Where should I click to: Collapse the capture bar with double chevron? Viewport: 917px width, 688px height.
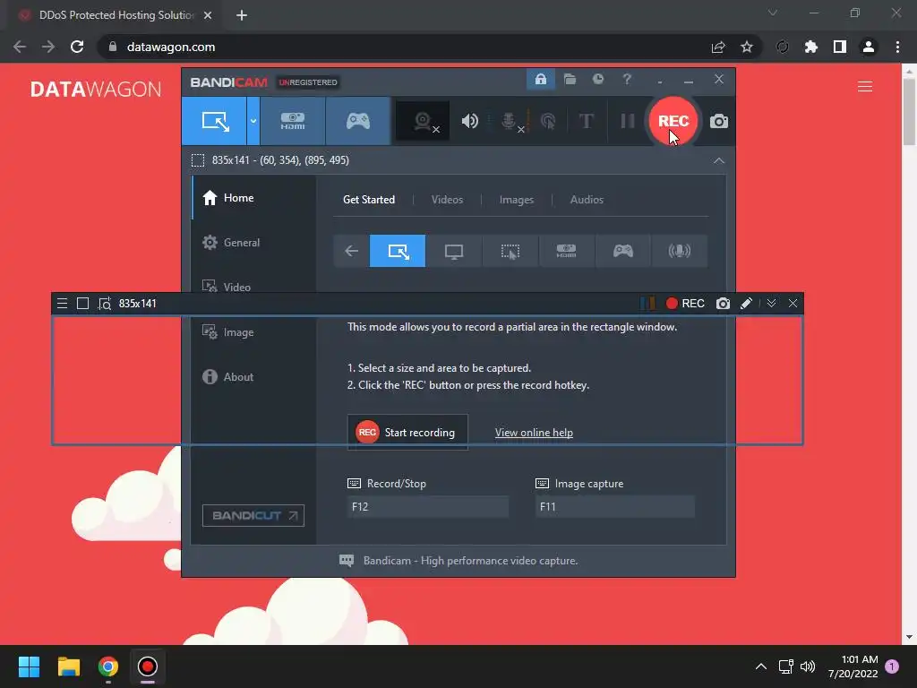click(771, 303)
